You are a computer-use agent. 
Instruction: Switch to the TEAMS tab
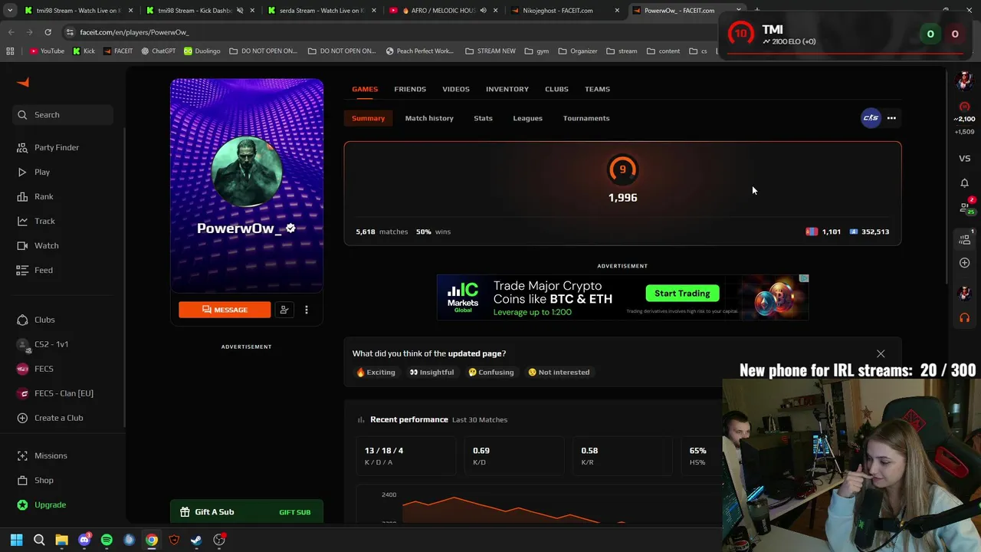tap(597, 89)
